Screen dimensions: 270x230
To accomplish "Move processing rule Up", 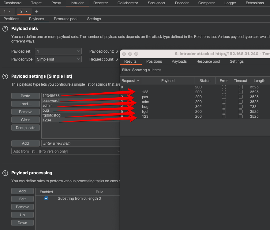I will click(22, 215).
